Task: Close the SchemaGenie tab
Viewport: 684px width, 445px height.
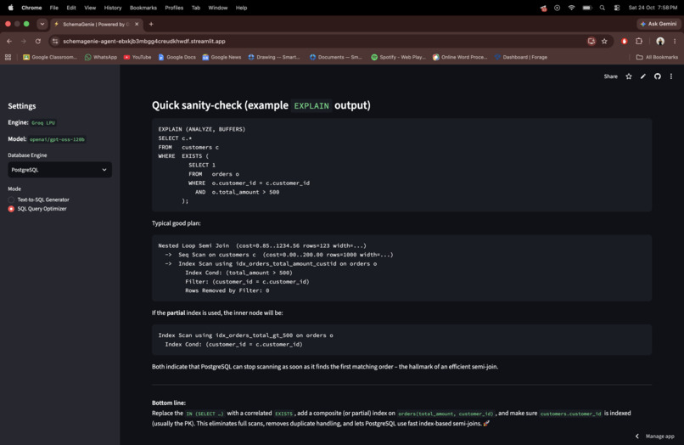Action: tap(137, 24)
